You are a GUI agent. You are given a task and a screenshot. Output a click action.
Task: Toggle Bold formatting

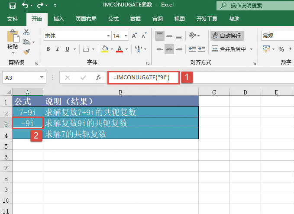[48, 49]
